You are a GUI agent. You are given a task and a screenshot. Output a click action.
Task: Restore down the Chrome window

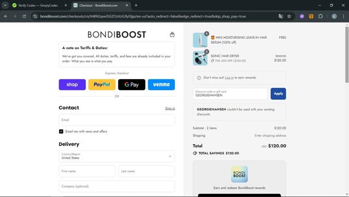click(332, 5)
